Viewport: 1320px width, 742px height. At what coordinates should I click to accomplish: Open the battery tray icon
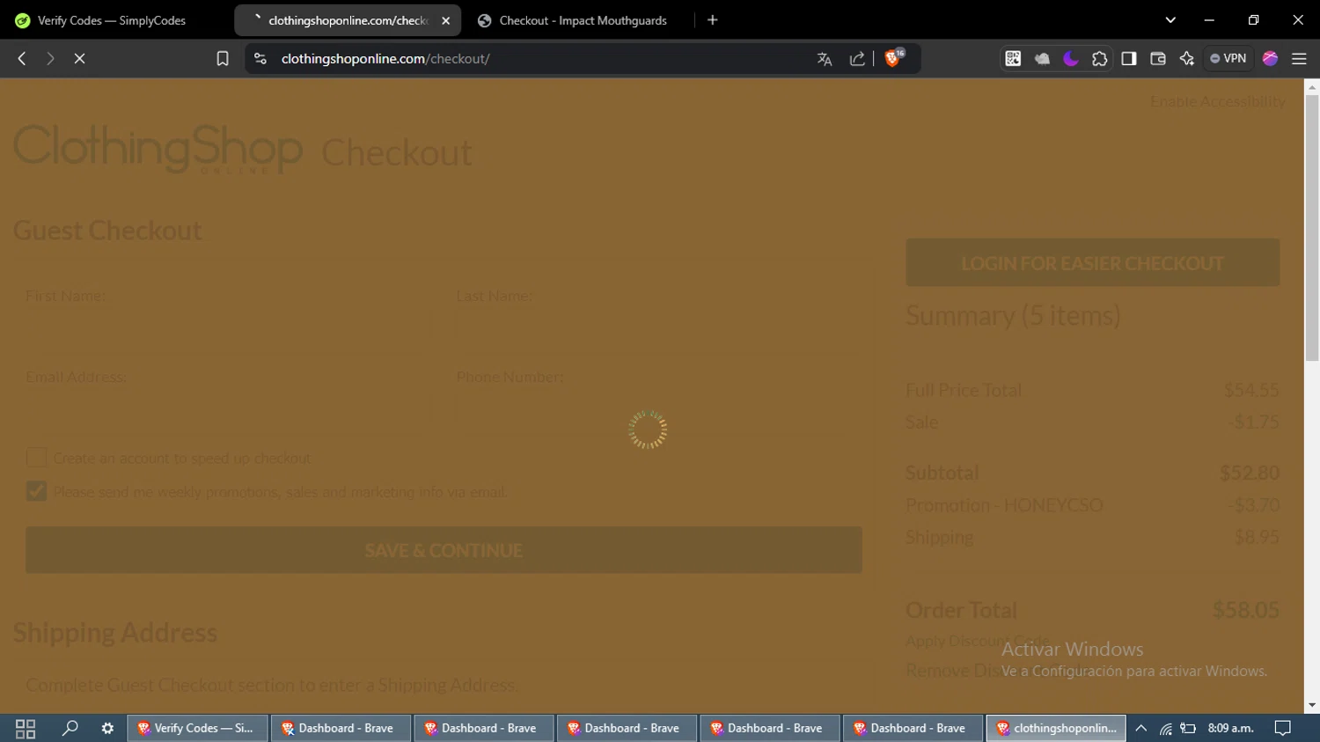click(x=1188, y=728)
